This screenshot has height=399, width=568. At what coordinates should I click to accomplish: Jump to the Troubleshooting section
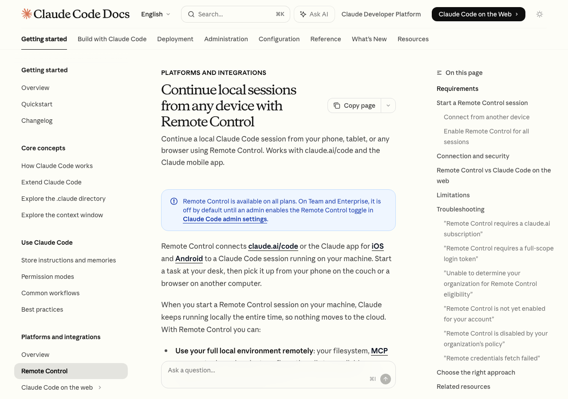click(461, 209)
